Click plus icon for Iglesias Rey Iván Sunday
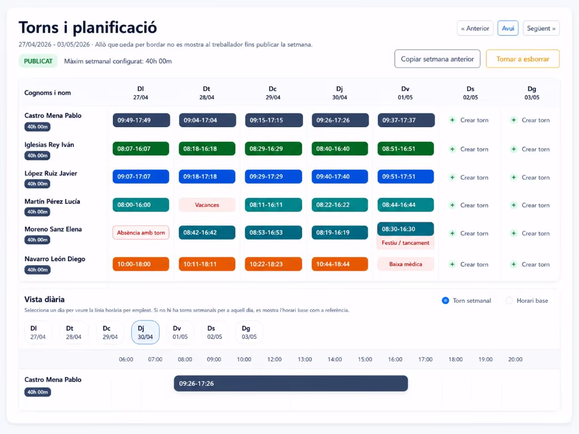This screenshot has width=579, height=434. (513, 149)
